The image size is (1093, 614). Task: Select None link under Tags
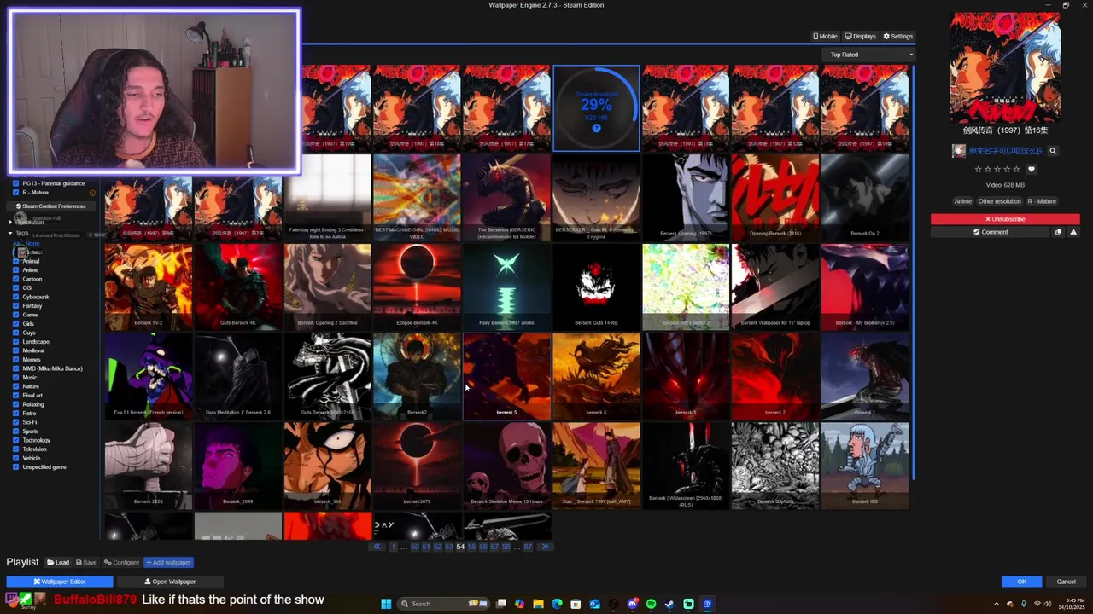coord(32,244)
